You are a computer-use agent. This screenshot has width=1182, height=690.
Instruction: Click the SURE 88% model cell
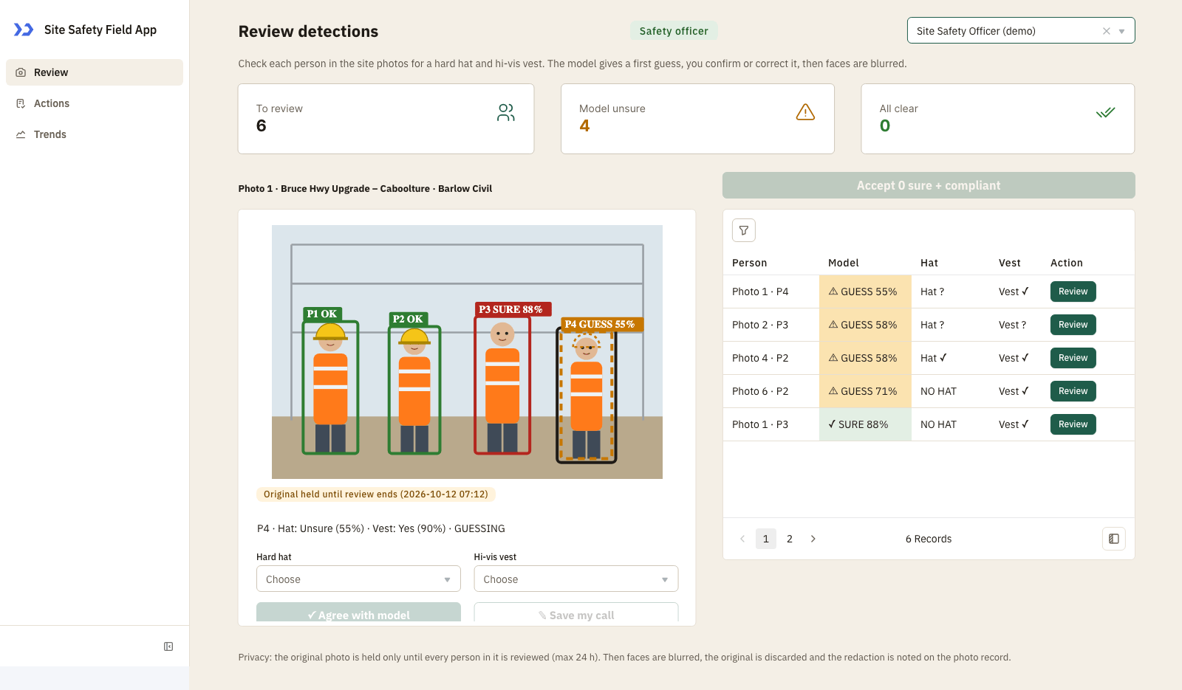tap(865, 424)
